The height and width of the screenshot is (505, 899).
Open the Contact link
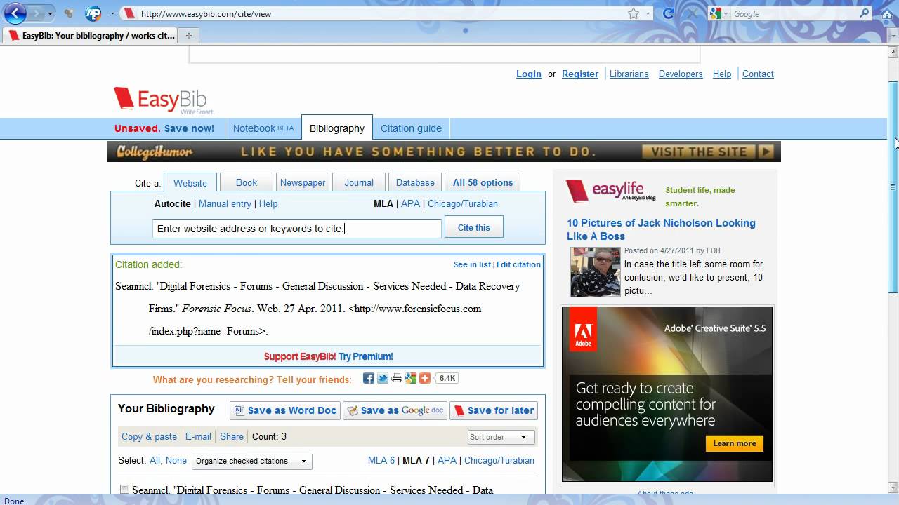click(x=758, y=74)
